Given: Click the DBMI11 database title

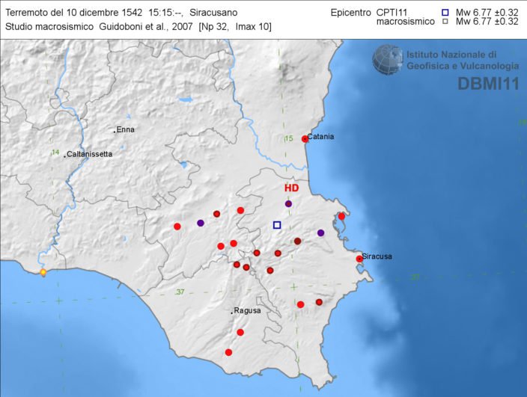Looking at the screenshot, I should click(x=488, y=83).
